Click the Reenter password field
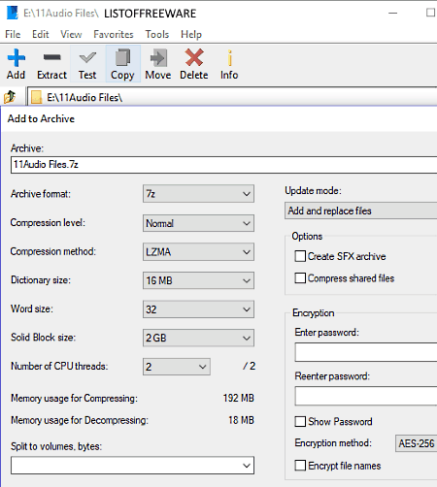Screen dimensions: 437x487 (366, 396)
